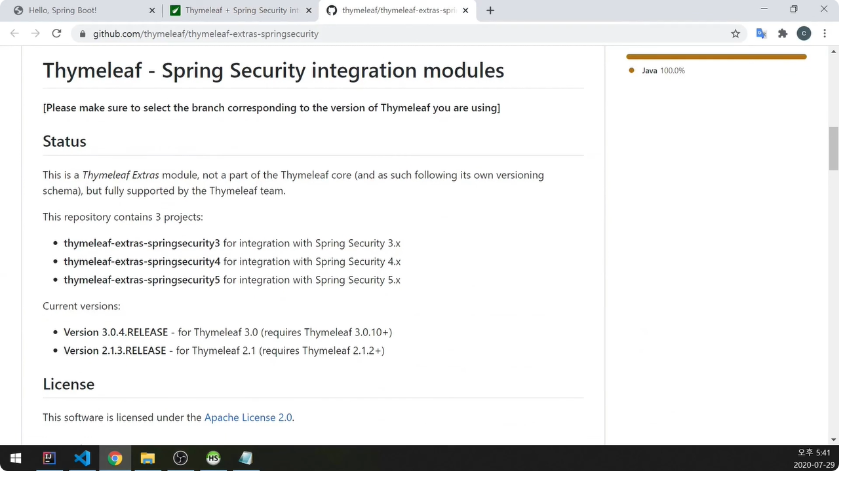Open a new browser tab

pyautogui.click(x=490, y=10)
